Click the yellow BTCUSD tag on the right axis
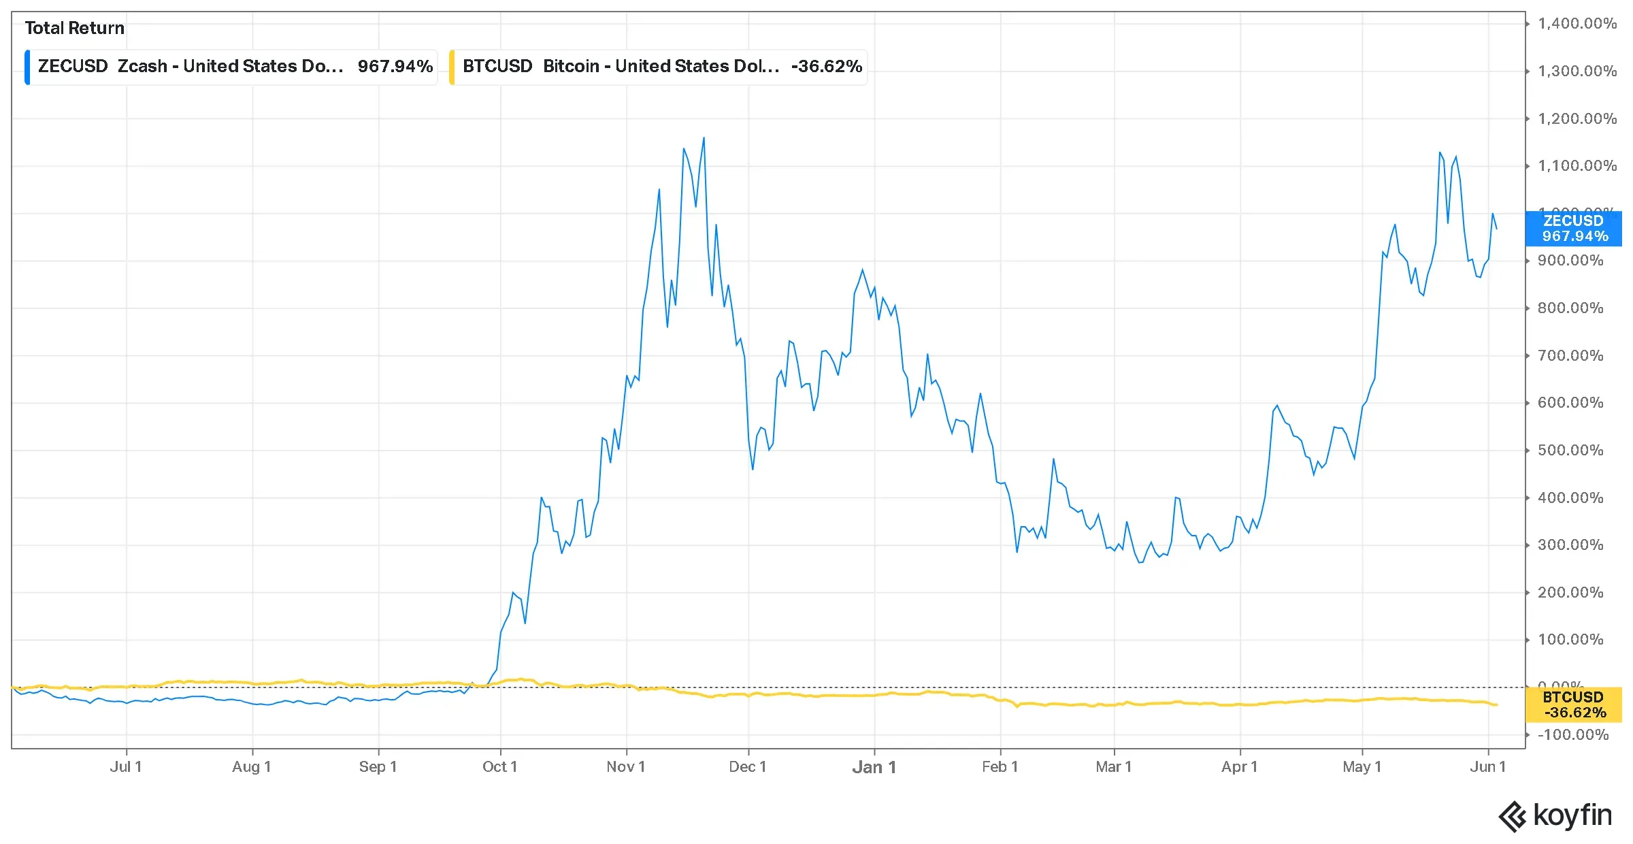Viewport: 1633px width, 844px height. [1574, 705]
